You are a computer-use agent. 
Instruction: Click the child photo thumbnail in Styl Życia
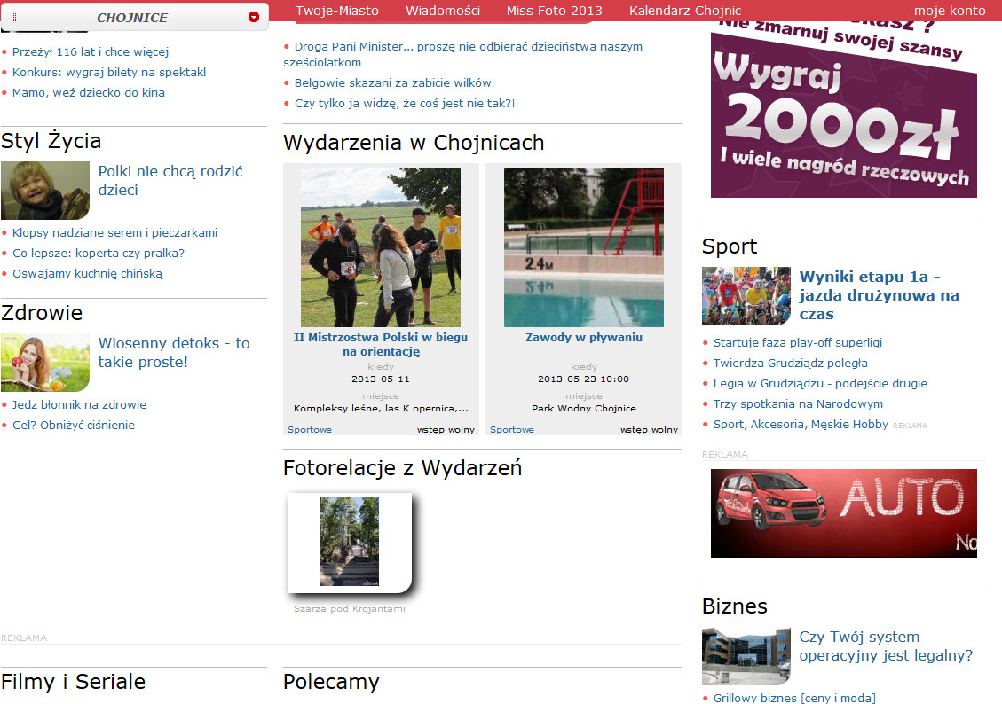coord(44,191)
